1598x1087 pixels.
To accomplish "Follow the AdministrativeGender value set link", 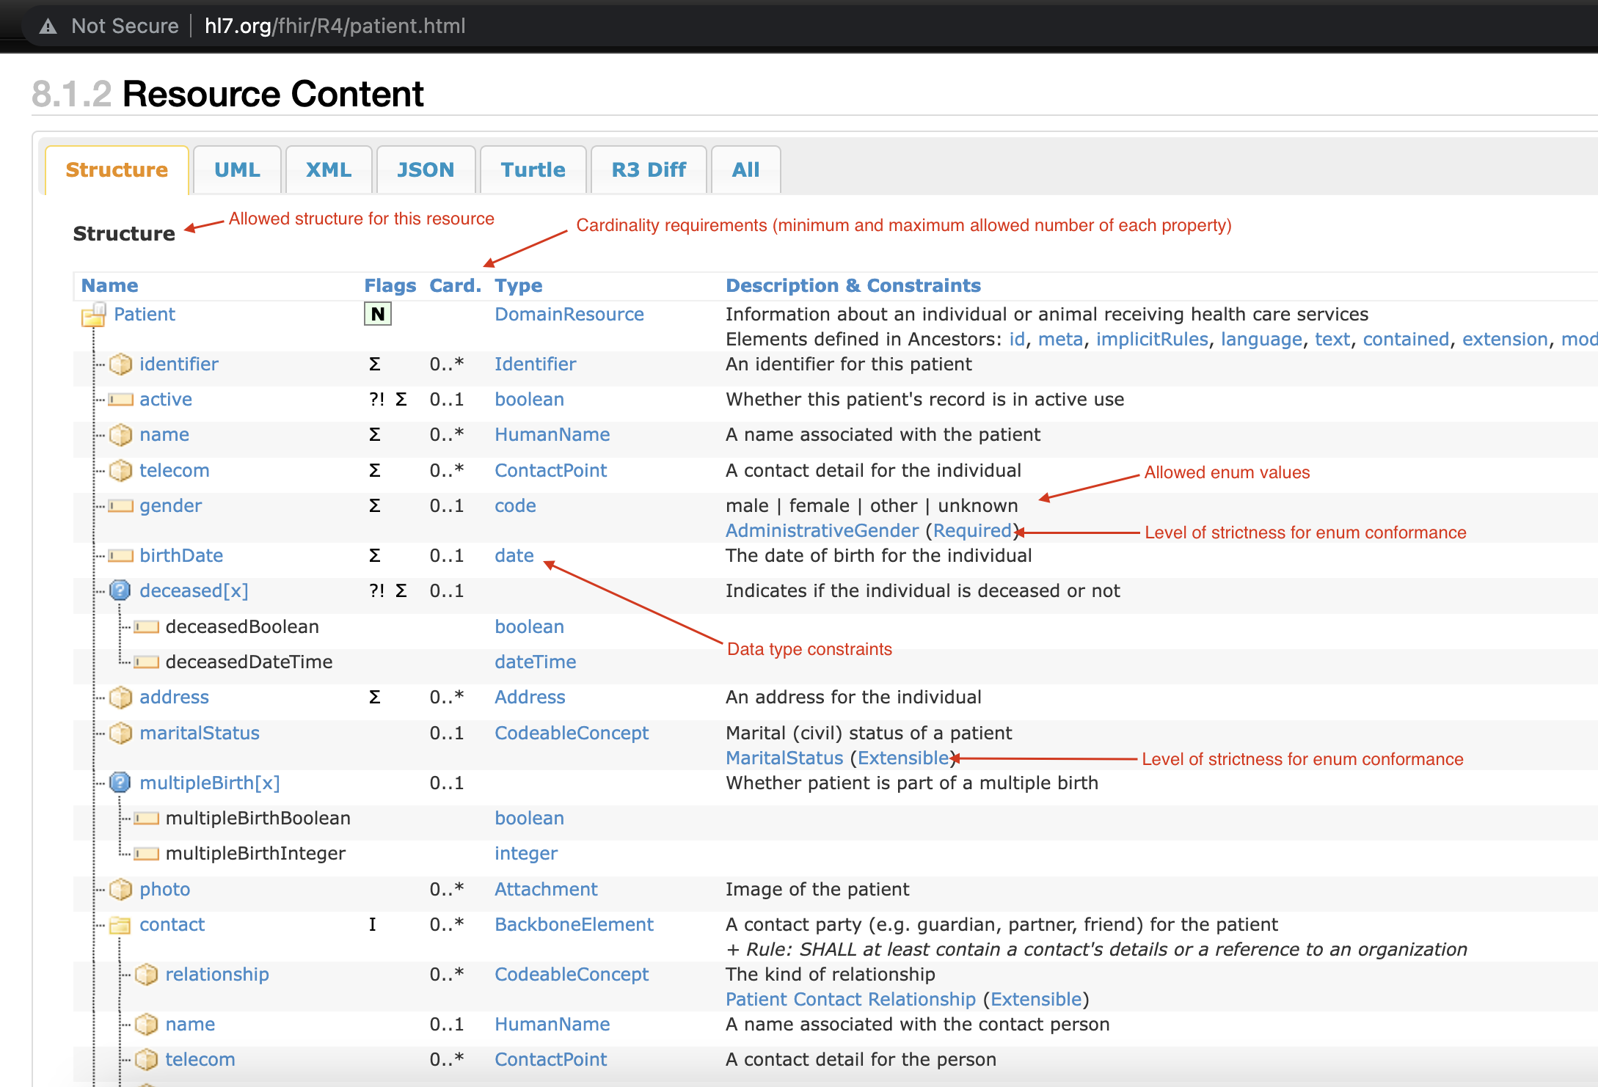I will tap(822, 531).
